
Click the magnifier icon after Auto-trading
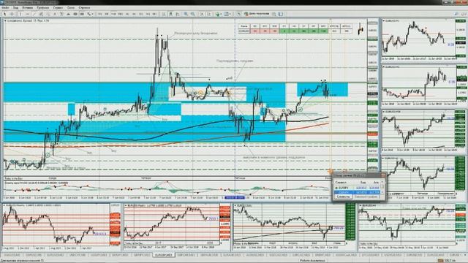[273, 14]
